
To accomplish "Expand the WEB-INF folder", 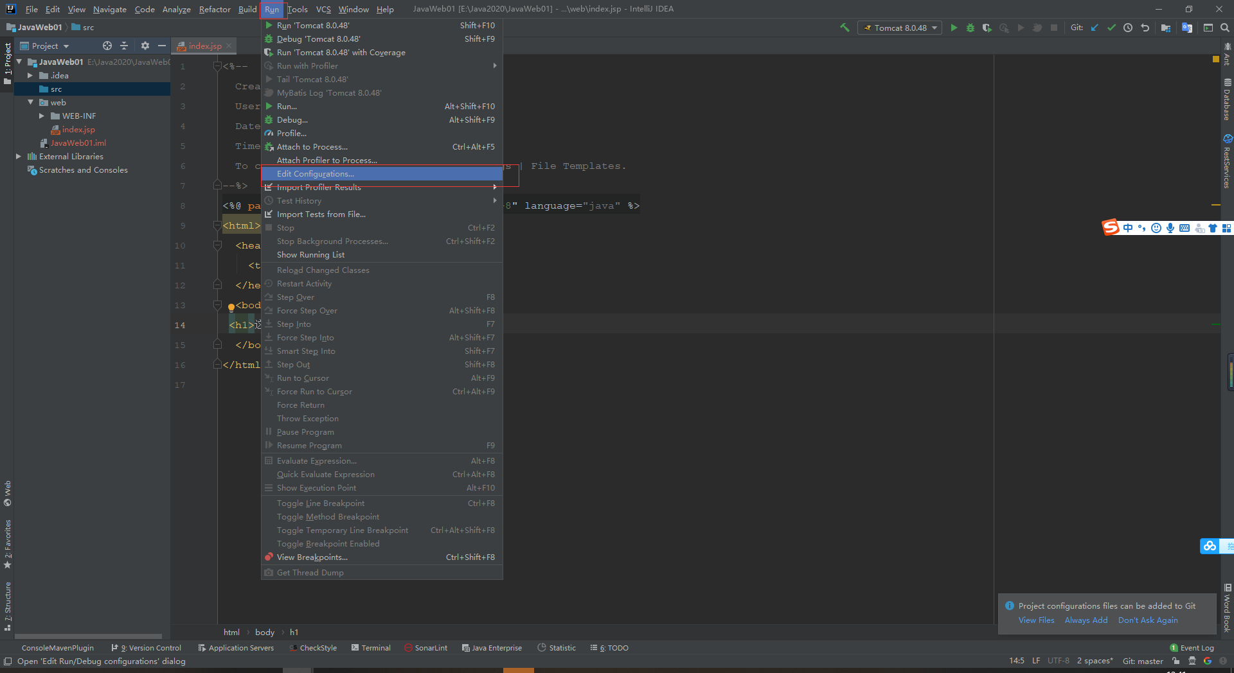I will [x=42, y=116].
